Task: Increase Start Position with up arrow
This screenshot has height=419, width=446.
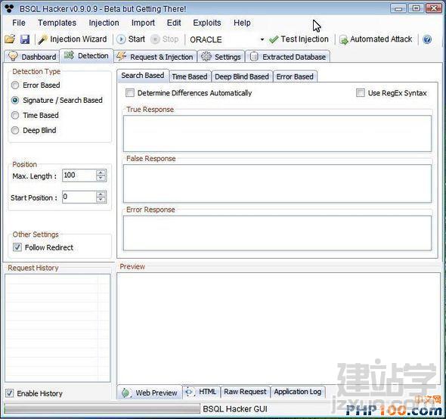Action: 101,194
